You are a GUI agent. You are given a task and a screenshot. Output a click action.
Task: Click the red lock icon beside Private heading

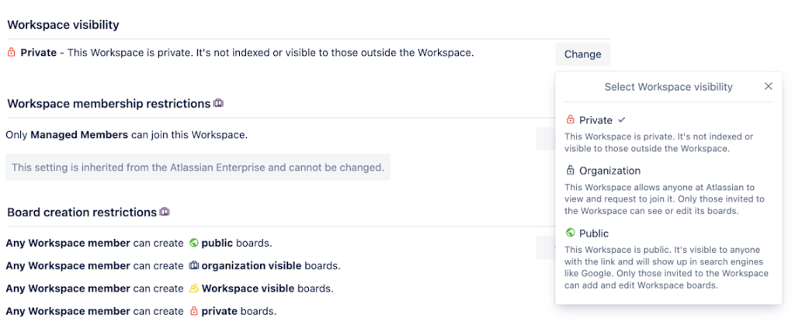point(11,54)
